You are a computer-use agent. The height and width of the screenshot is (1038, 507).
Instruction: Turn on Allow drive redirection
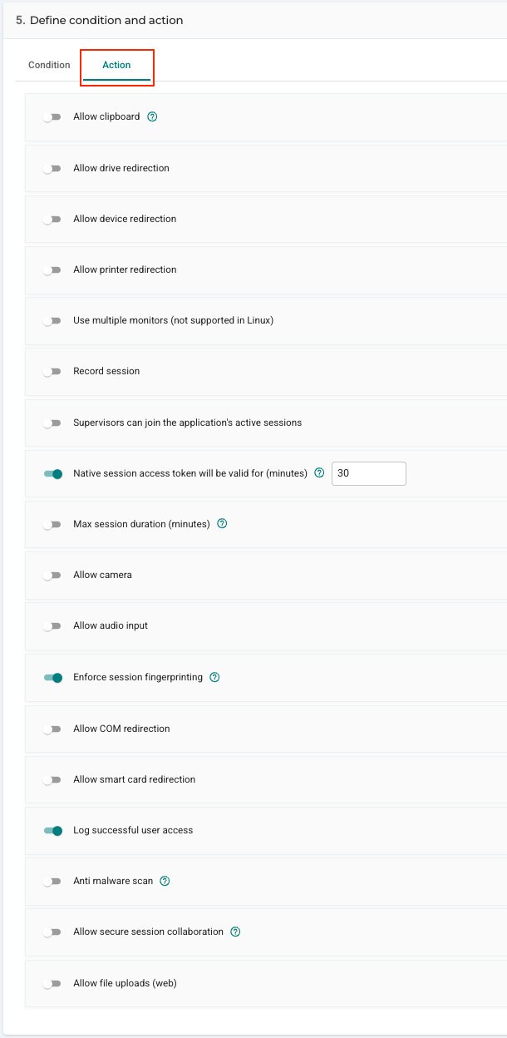[53, 168]
